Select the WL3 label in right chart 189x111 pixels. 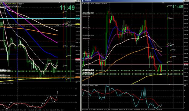pyautogui.click(x=169, y=43)
